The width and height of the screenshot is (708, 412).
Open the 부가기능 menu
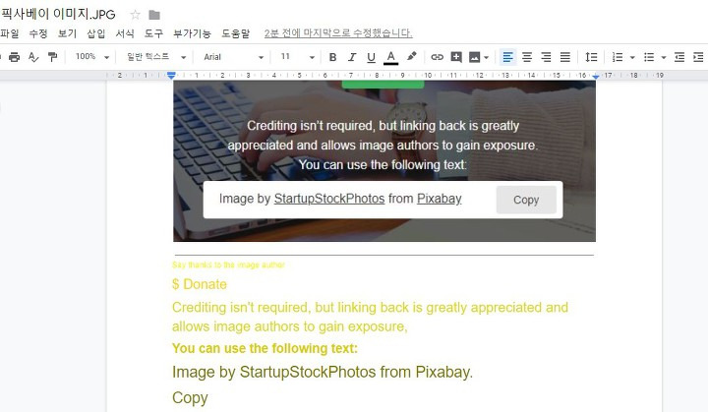click(192, 33)
